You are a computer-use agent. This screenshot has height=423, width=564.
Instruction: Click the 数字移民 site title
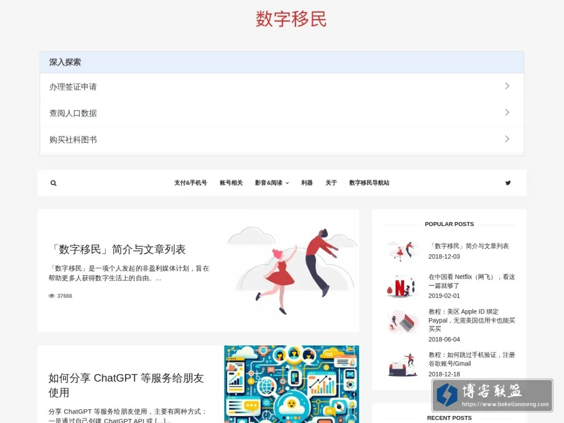[291, 19]
